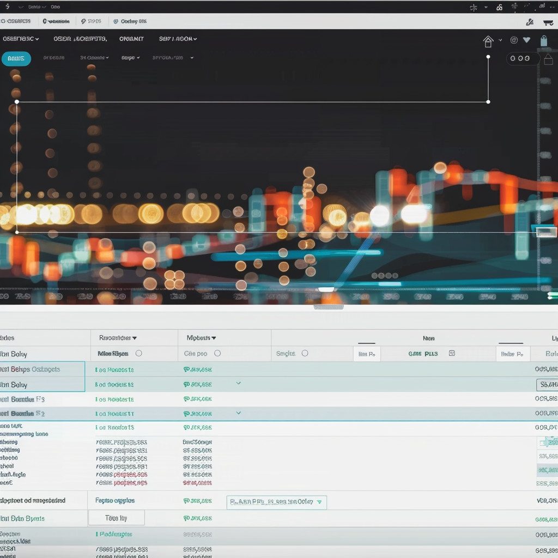
Task: Open the outlined green combo box in the lower table
Action: click(276, 502)
